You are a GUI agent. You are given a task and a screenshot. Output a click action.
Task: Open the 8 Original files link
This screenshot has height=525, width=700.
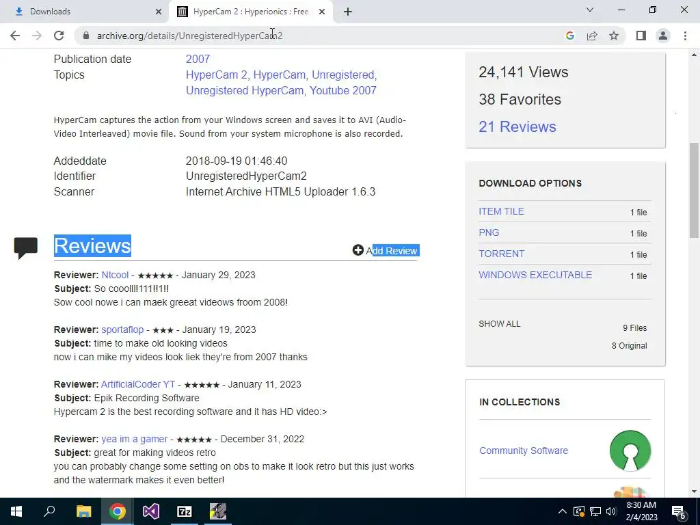click(x=629, y=345)
